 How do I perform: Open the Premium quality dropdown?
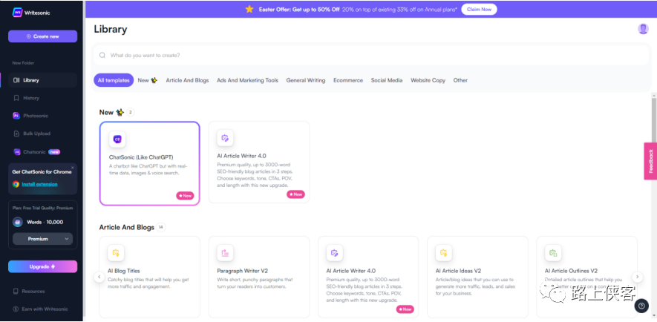43,239
